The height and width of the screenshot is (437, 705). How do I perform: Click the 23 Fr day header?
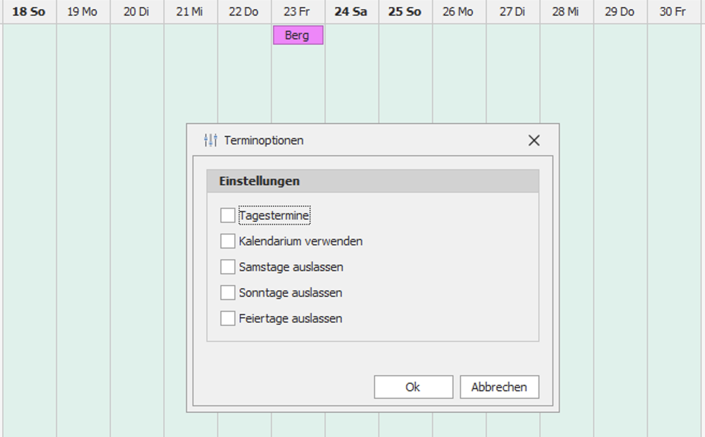click(297, 10)
